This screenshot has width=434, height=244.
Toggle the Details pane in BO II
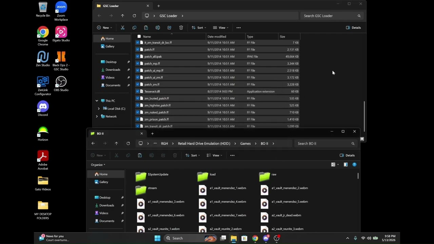click(x=347, y=156)
